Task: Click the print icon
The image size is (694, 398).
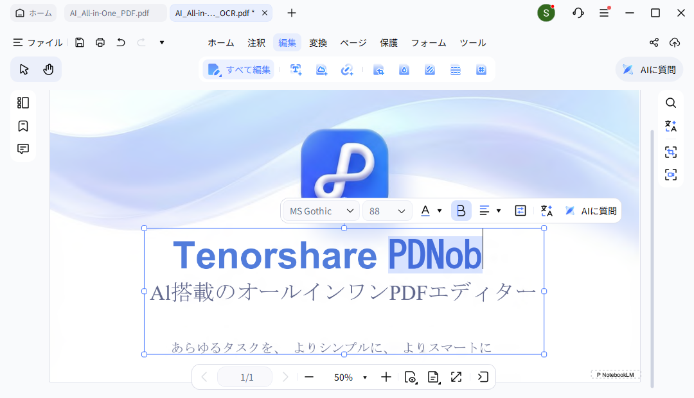Action: [100, 42]
